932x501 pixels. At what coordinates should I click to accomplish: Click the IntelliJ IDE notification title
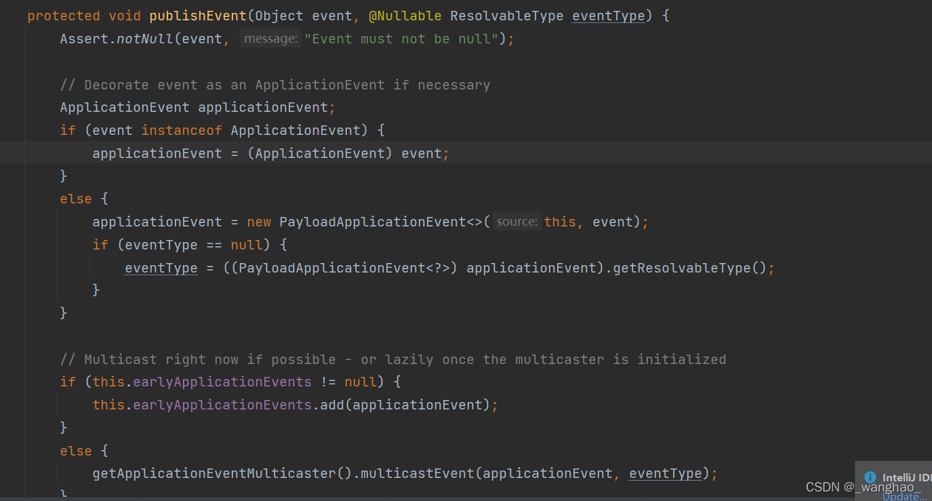(x=907, y=477)
